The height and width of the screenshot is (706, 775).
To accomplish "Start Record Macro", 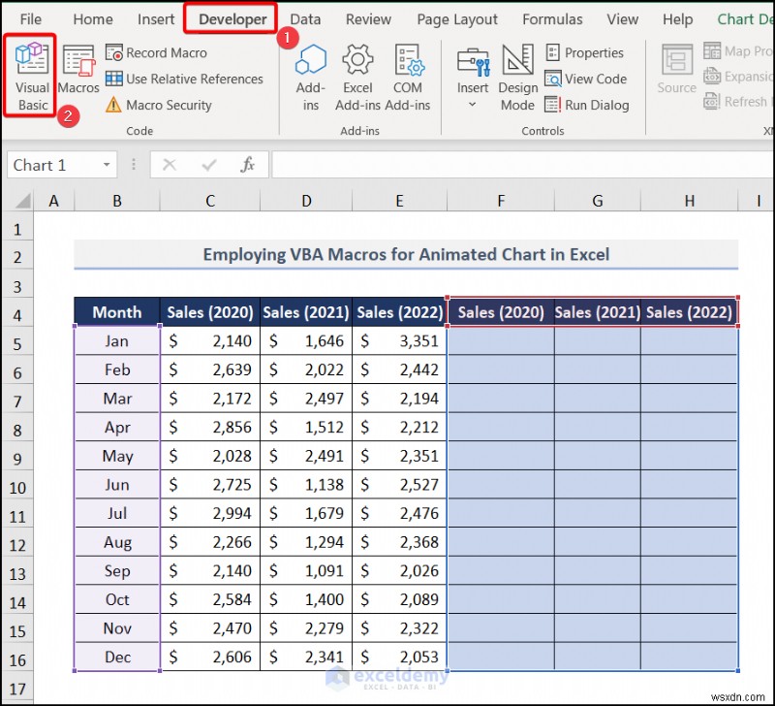I will point(157,52).
